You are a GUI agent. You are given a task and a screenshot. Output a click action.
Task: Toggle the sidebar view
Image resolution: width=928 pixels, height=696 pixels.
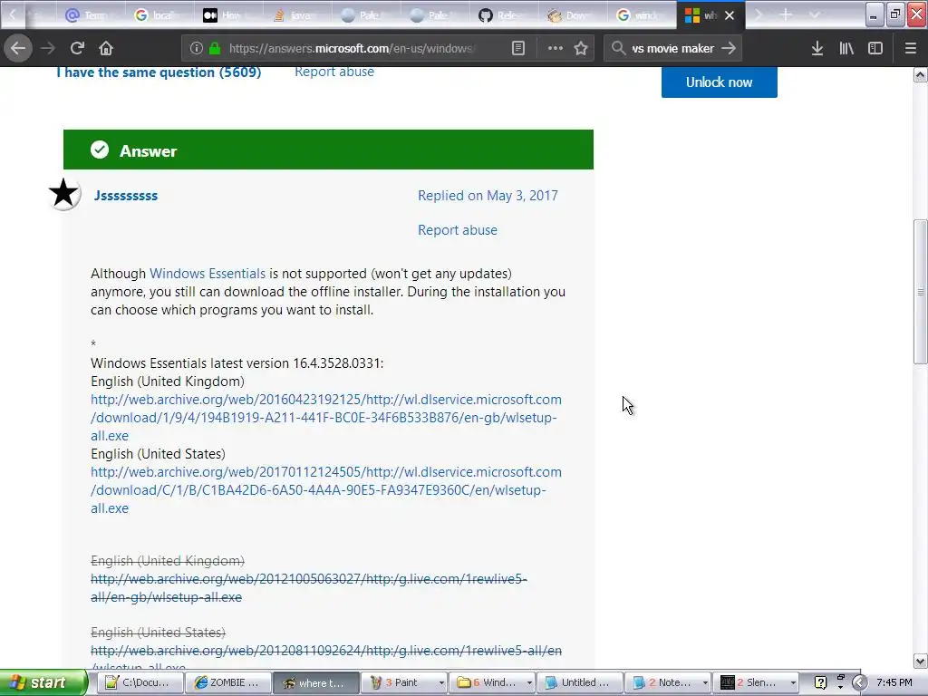click(x=875, y=48)
